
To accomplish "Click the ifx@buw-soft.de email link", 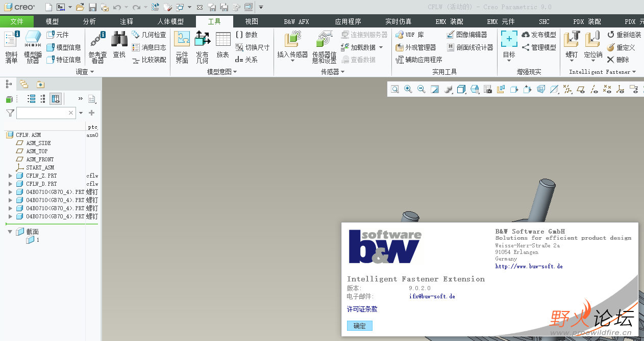I will [432, 296].
